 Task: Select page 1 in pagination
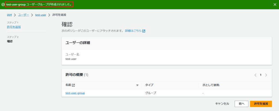pos(260,75)
